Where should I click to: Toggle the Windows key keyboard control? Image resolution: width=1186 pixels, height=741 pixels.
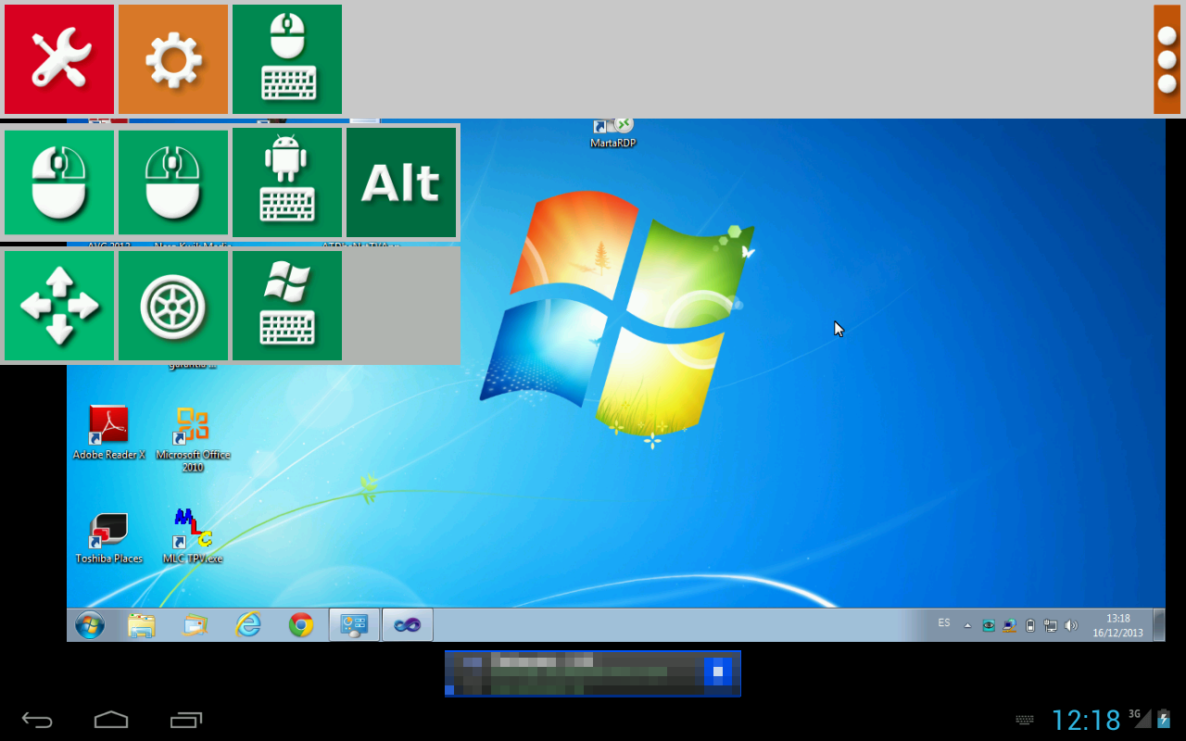coord(286,305)
